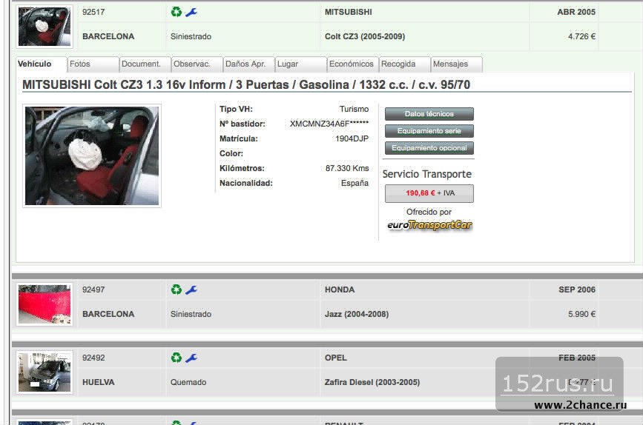Click the ABR 2005 date
Screen dimensions: 643x425
point(576,12)
